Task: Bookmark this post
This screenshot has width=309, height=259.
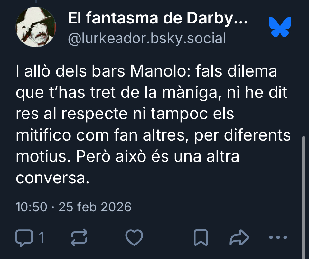Action: pos(201,237)
